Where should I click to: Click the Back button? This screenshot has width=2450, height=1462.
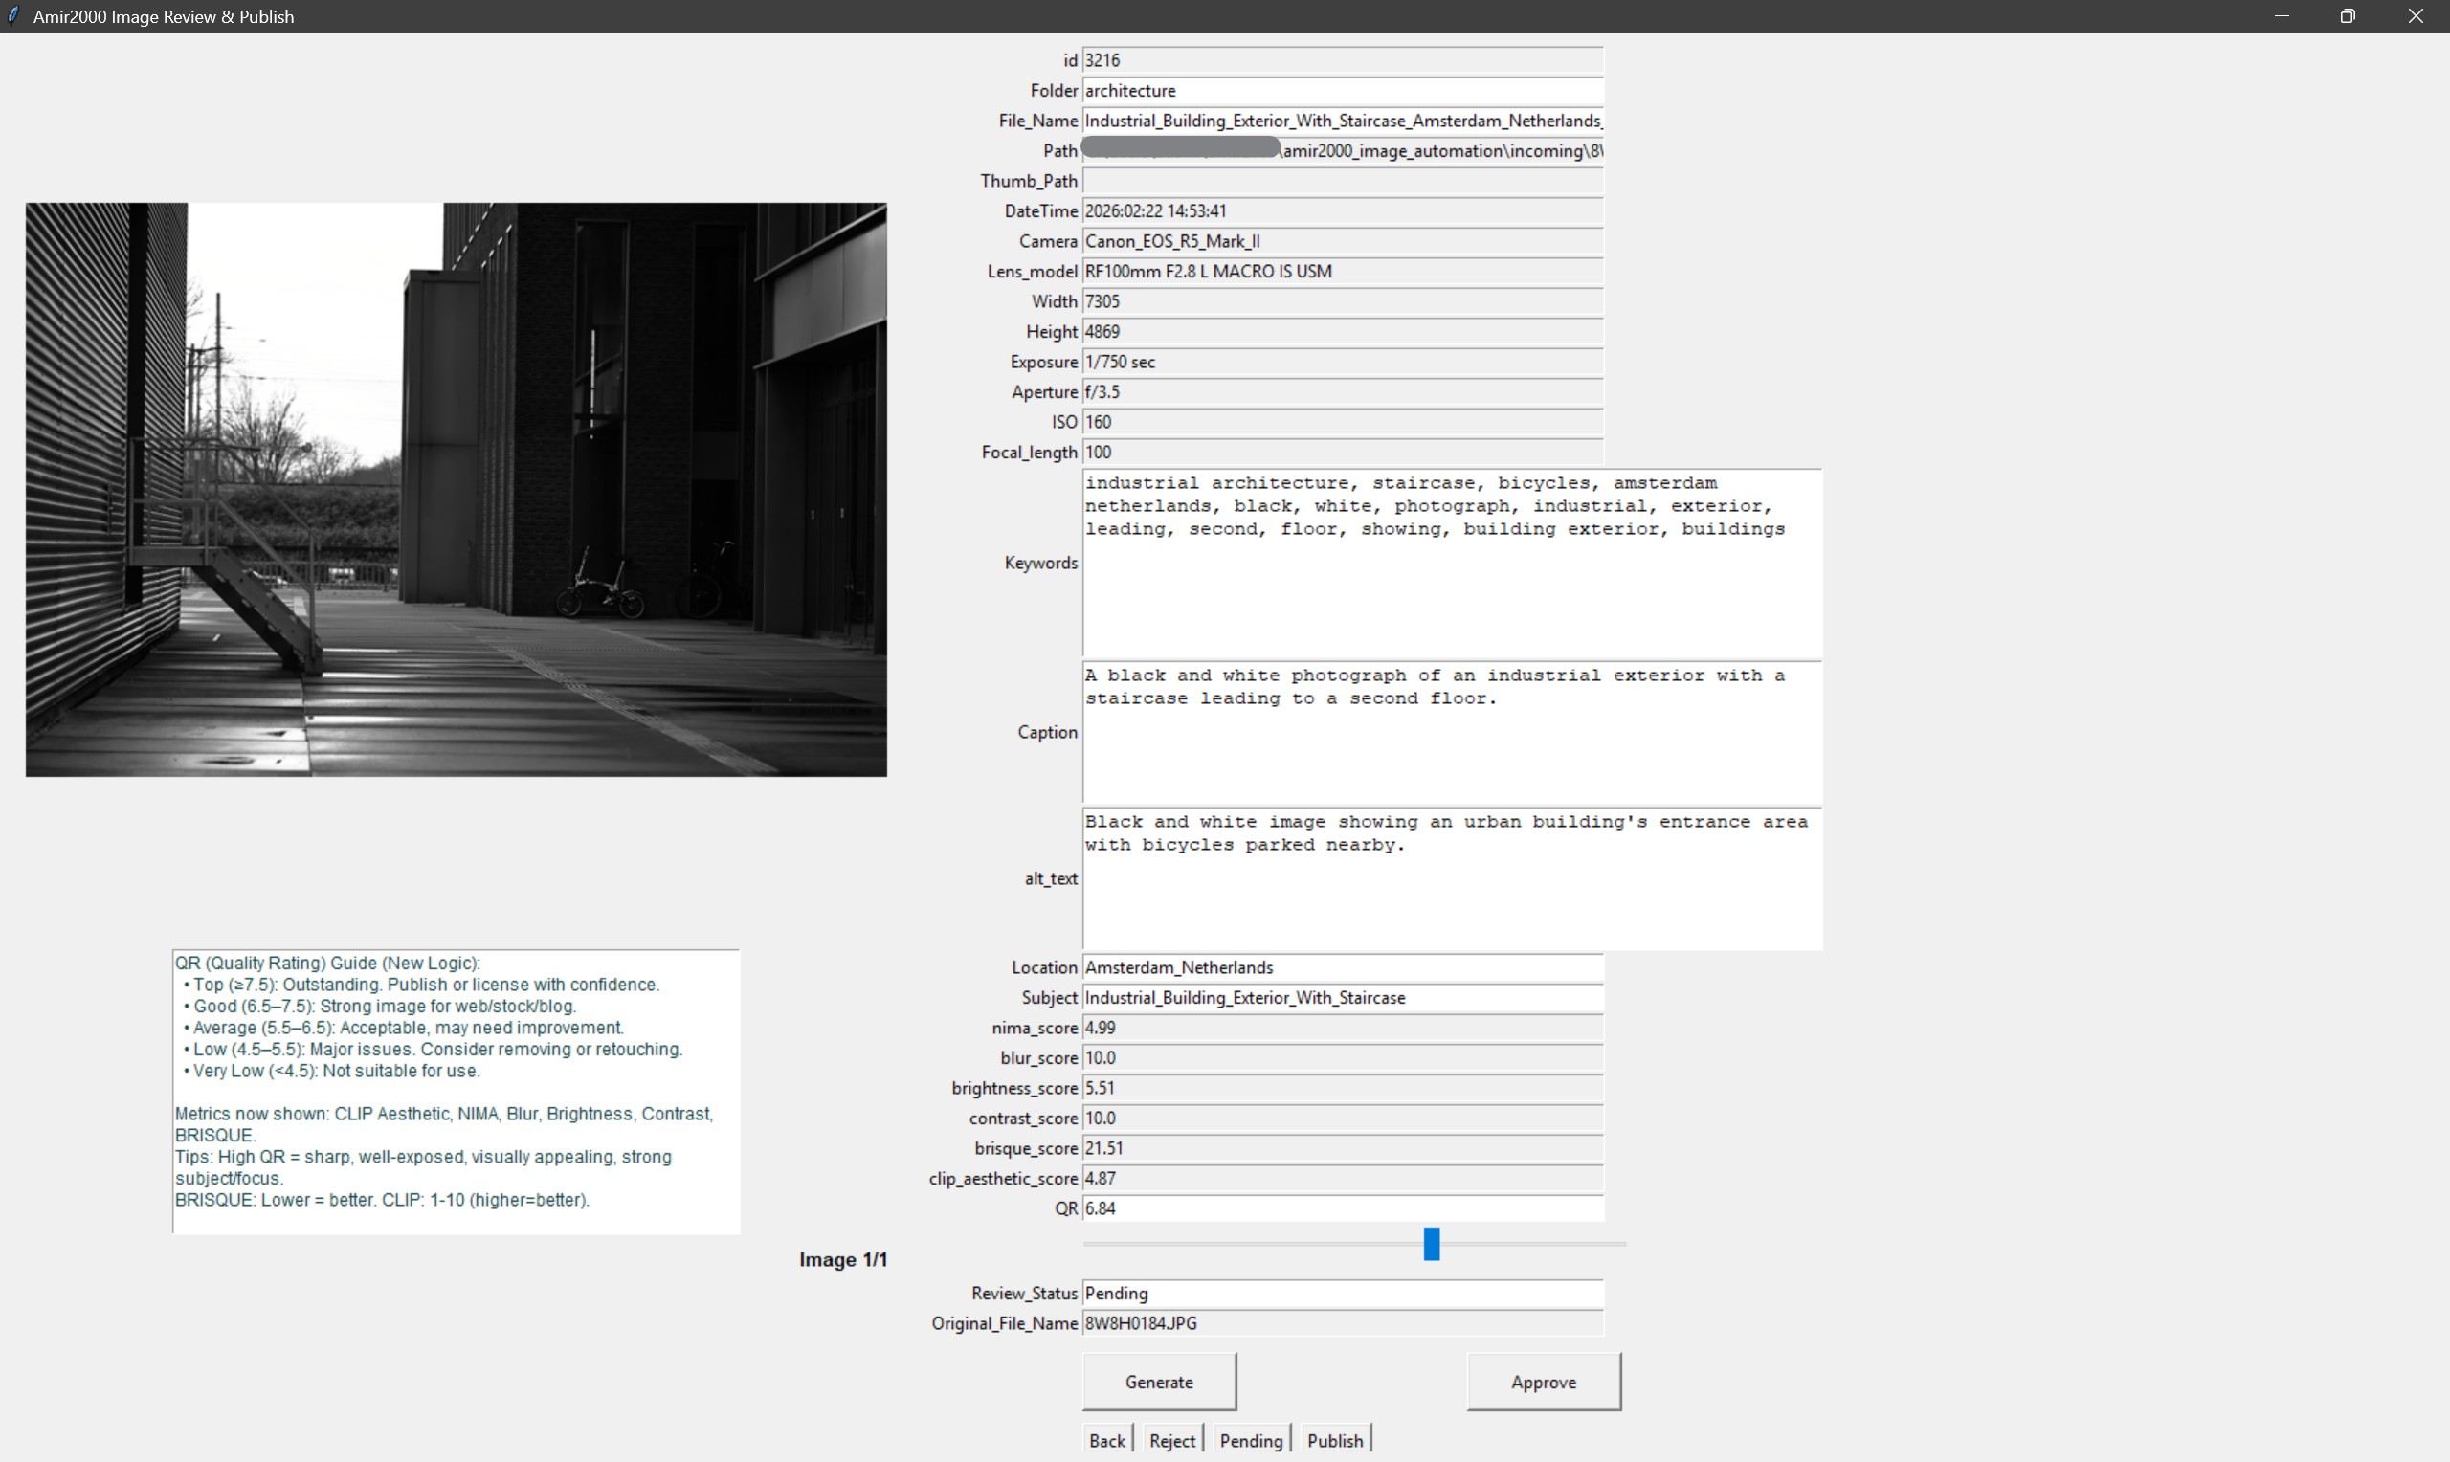1106,1438
